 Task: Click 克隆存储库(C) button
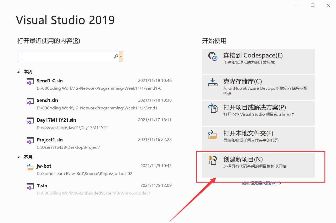(x=258, y=87)
